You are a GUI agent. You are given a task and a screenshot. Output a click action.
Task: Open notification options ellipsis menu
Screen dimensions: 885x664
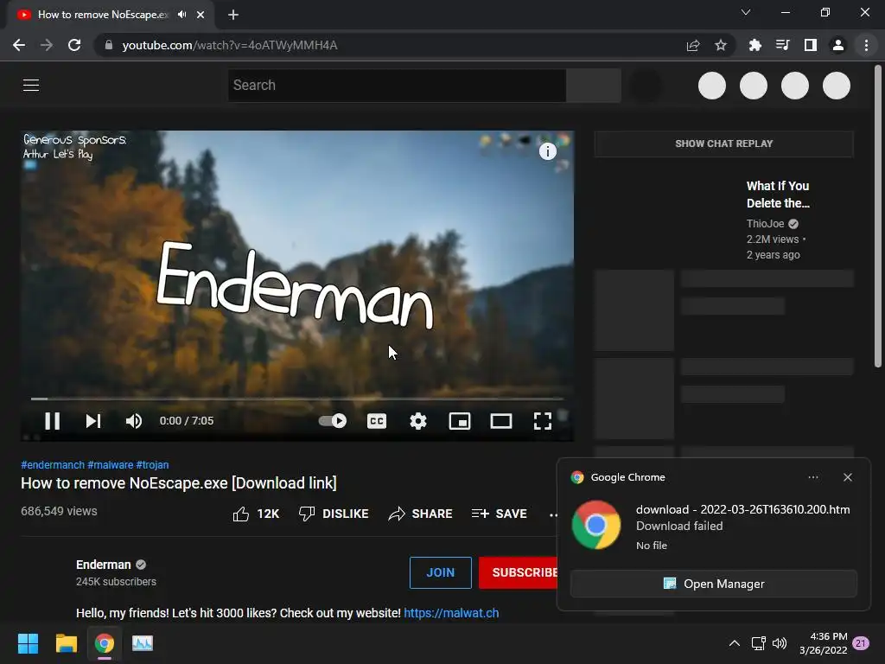click(x=812, y=477)
